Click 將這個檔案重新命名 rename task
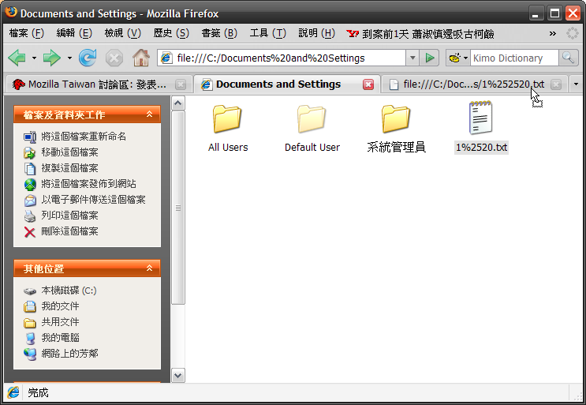The height and width of the screenshot is (405, 586). point(84,137)
